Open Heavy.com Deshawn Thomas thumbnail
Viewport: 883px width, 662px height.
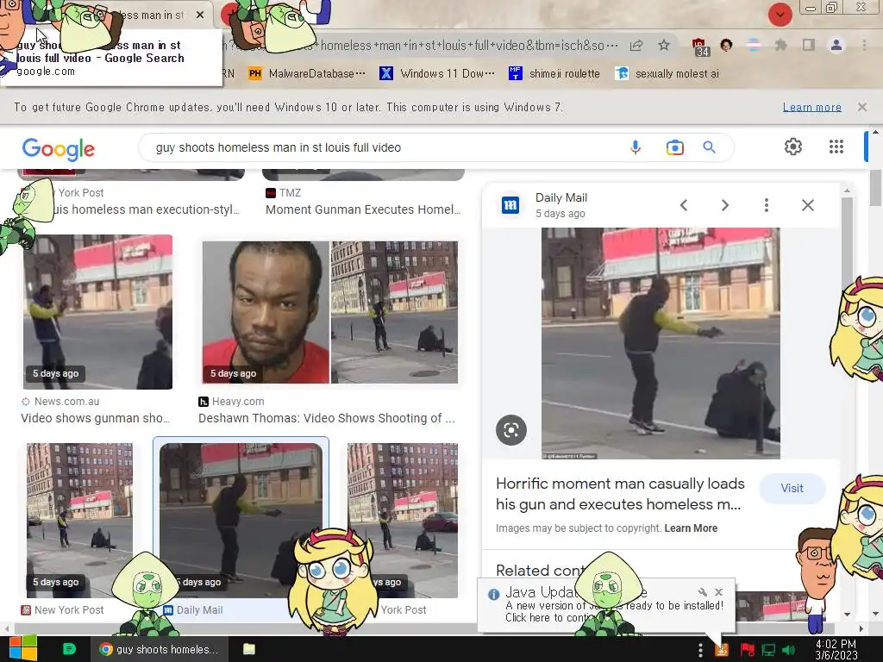330,312
